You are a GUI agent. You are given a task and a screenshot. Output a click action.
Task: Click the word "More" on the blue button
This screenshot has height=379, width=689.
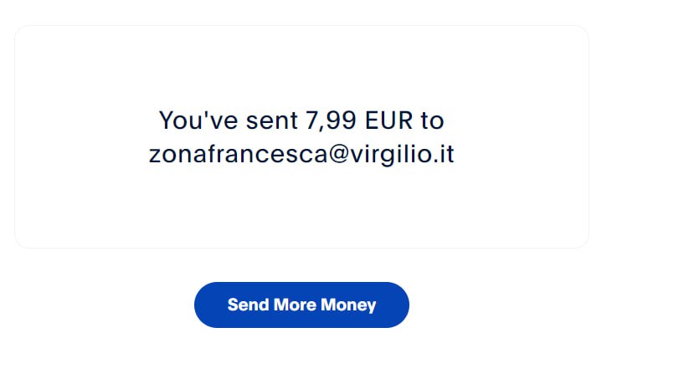coord(293,305)
